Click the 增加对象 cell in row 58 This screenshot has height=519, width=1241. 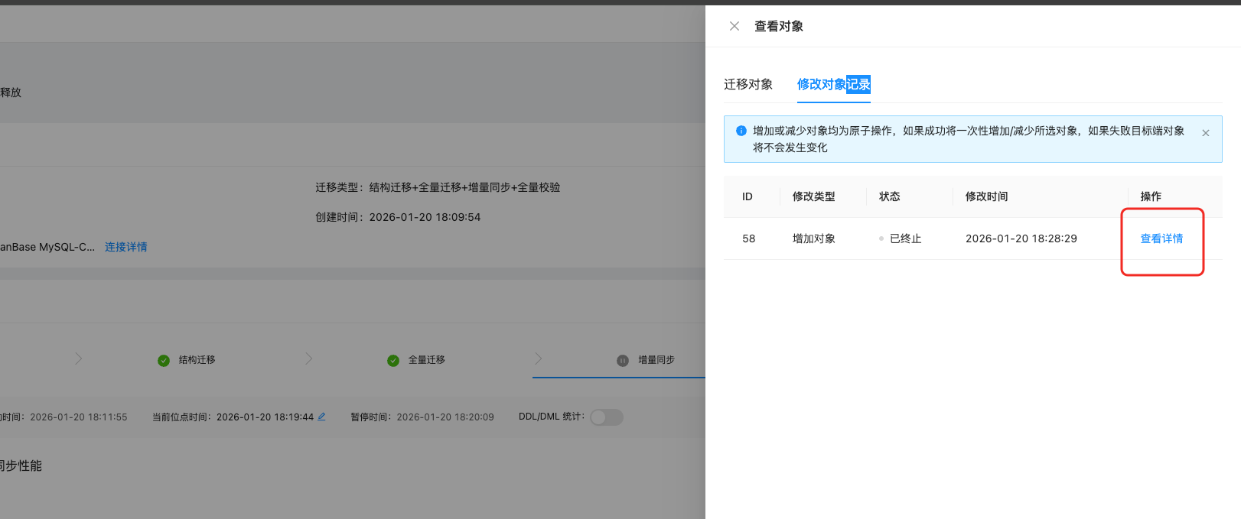[x=813, y=238]
